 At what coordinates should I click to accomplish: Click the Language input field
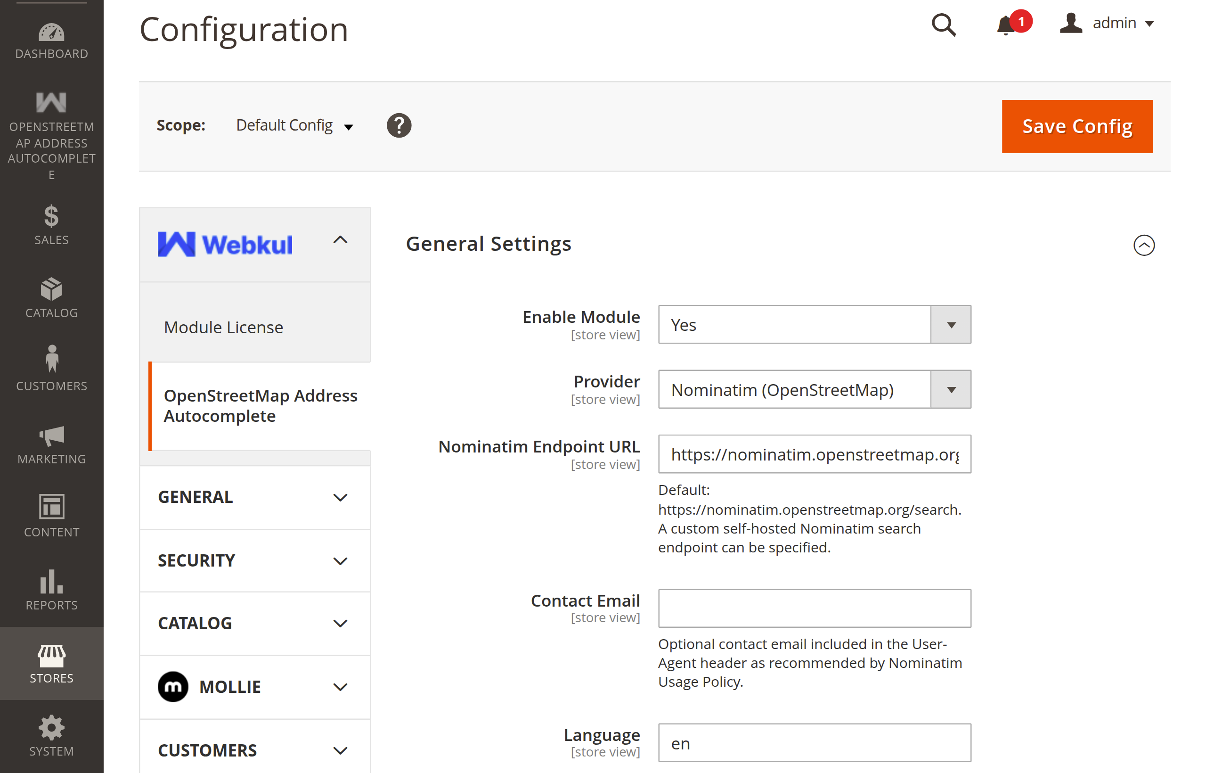point(814,743)
